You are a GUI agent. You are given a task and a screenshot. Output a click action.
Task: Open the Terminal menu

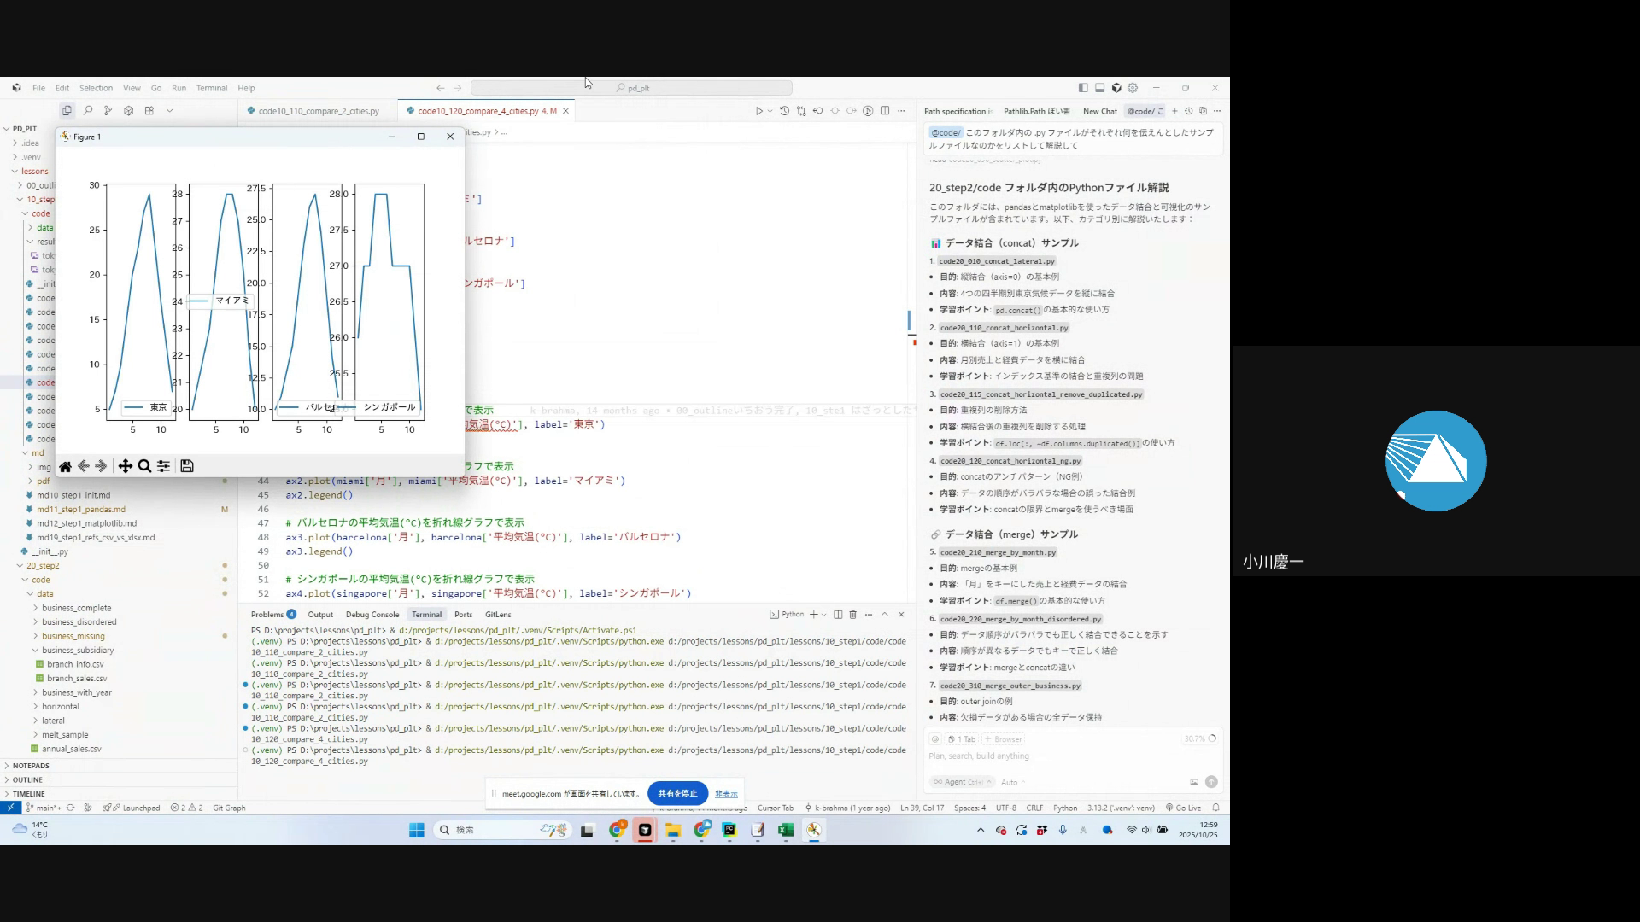(211, 88)
